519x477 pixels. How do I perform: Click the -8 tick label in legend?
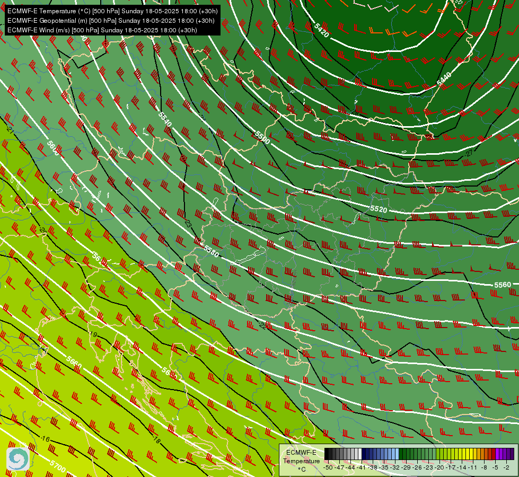click(x=484, y=467)
